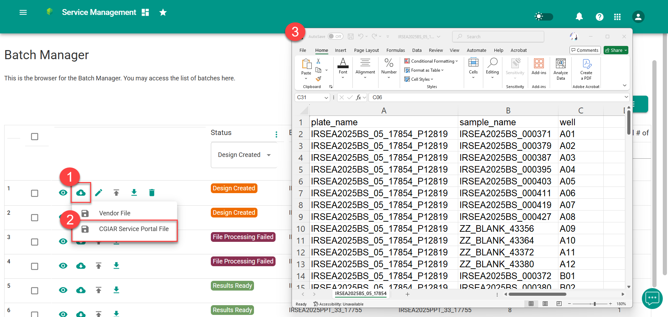Click the favorite star icon next to Service Management
Image resolution: width=668 pixels, height=317 pixels.
point(163,13)
